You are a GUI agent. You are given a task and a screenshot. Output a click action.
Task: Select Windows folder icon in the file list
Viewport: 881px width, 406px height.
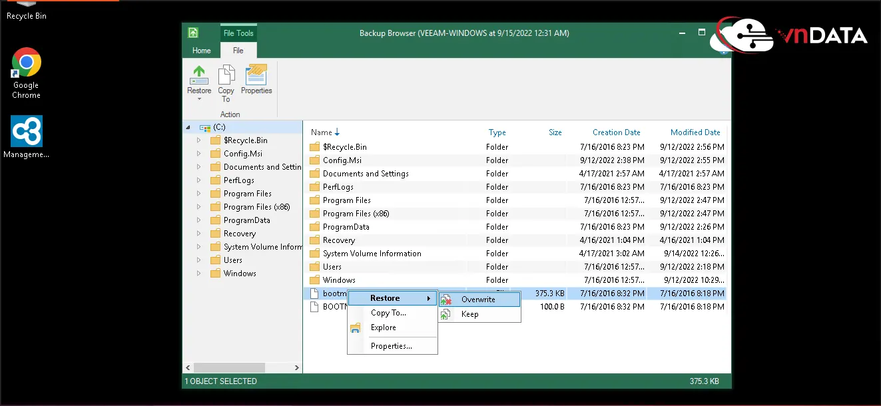point(315,280)
